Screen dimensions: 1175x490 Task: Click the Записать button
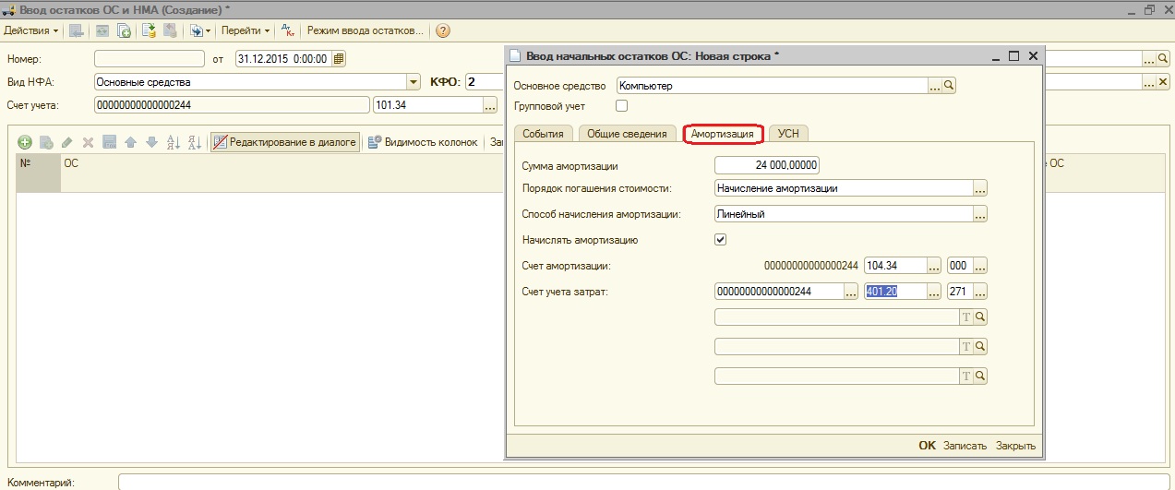[965, 446]
